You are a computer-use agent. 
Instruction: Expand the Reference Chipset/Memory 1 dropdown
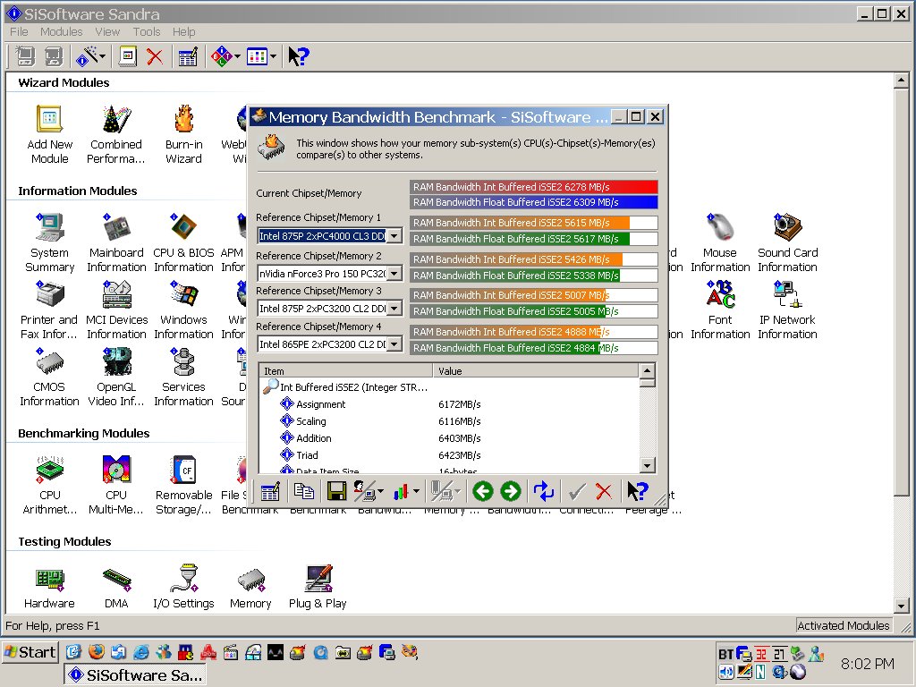pyautogui.click(x=394, y=236)
